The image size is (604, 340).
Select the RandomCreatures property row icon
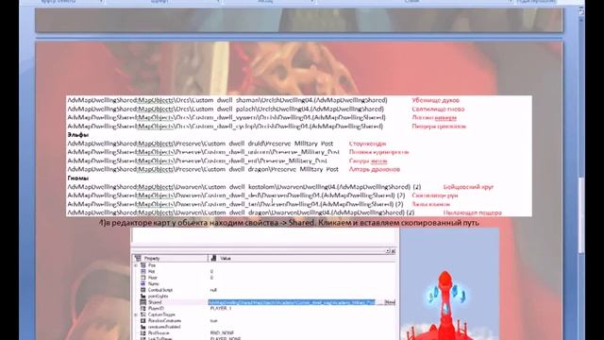[143, 321]
